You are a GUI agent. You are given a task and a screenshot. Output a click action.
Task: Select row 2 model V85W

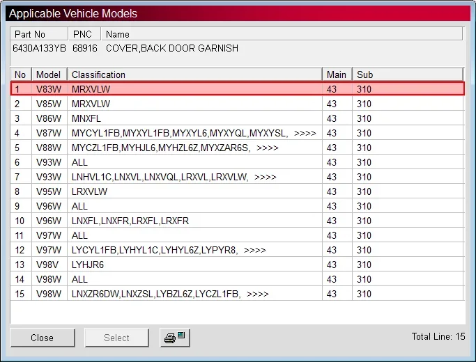point(238,104)
